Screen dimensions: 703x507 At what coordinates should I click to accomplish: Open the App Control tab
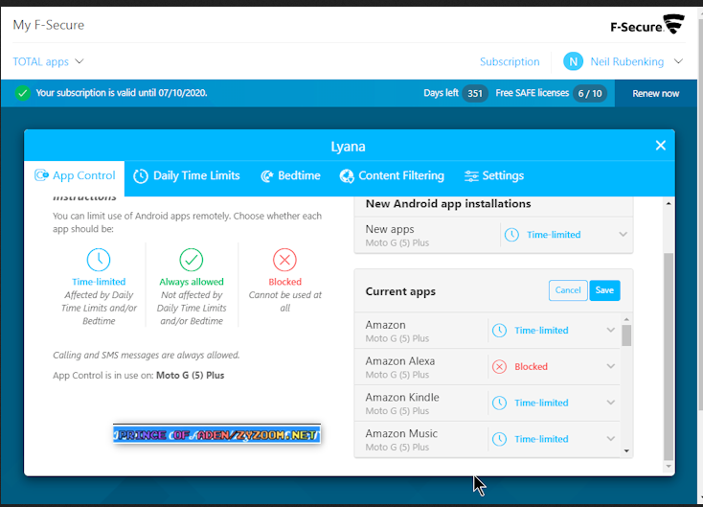tap(75, 176)
